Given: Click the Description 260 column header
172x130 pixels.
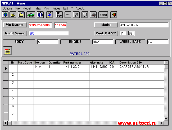Looking at the screenshot, I should coord(142,62).
